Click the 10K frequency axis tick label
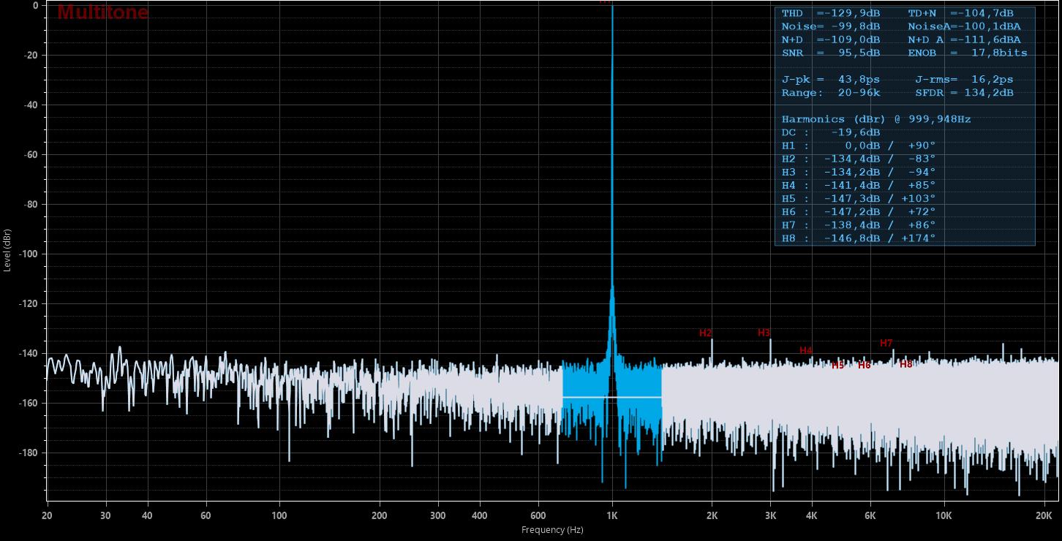Image resolution: width=1062 pixels, height=541 pixels. point(944,515)
